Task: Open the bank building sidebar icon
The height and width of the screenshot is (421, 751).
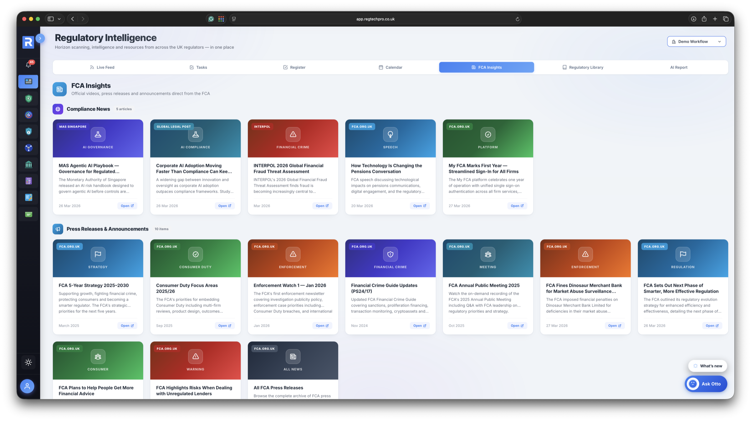Action: pos(28,164)
